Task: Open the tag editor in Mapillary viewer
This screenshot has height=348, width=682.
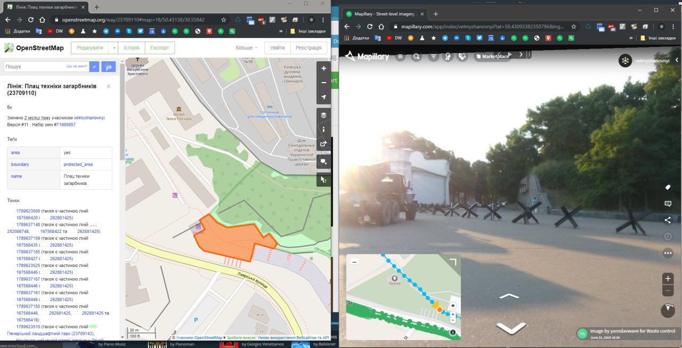Action: point(668,187)
